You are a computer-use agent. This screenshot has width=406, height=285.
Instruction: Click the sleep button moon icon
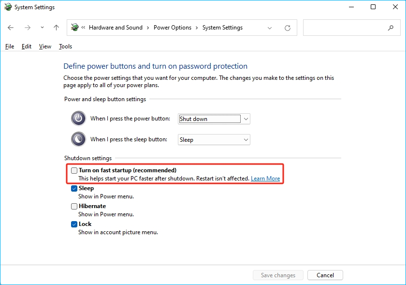(78, 139)
